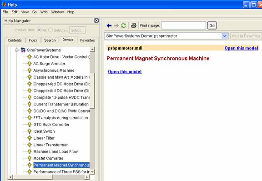The width and height of the screenshot is (262, 181).
Task: Click the tree list scroll-down arrow
Action: [x=92, y=171]
